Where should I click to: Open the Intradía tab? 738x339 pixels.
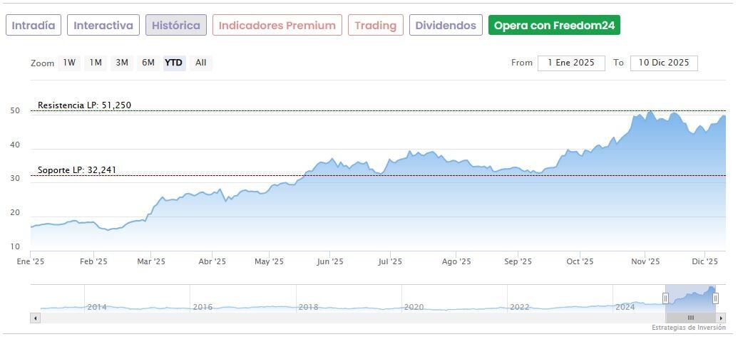(x=34, y=26)
